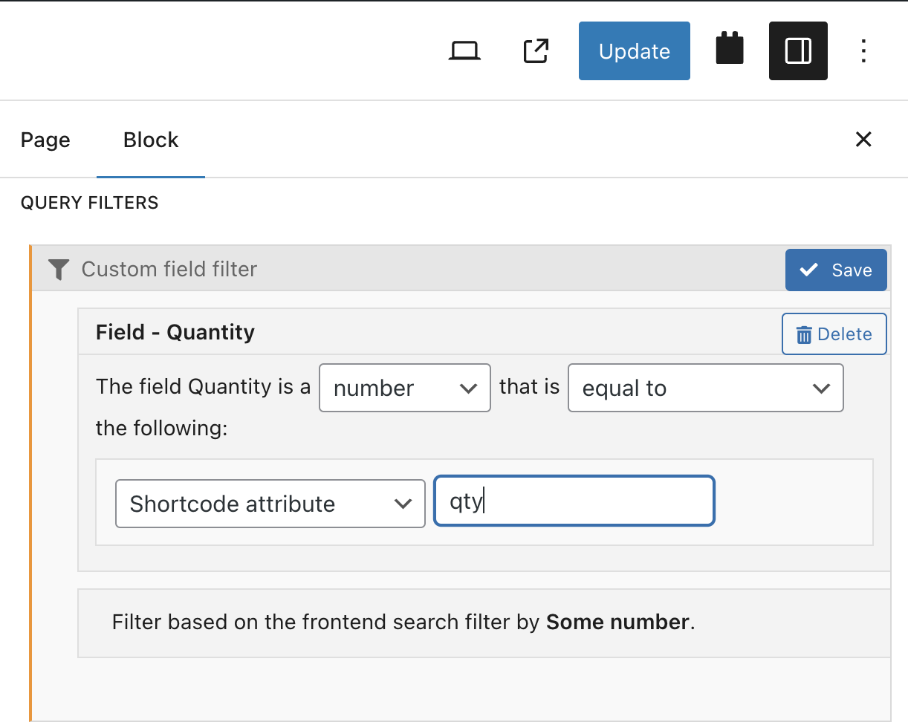This screenshot has width=908, height=725.
Task: Select the Block tab
Action: (151, 140)
